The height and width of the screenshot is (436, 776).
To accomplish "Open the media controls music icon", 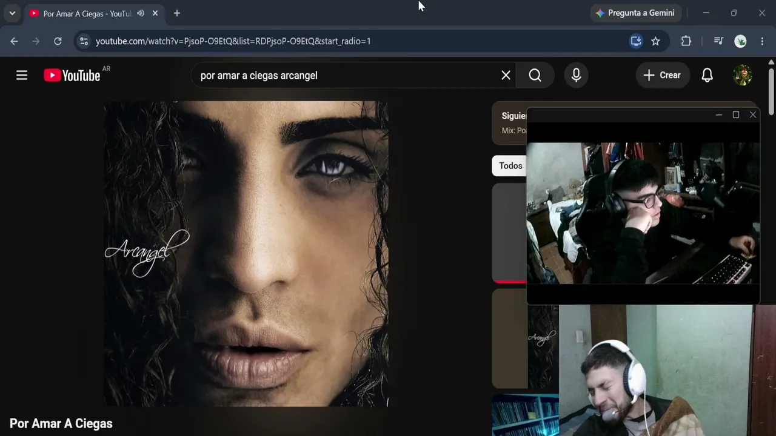I will coord(718,41).
